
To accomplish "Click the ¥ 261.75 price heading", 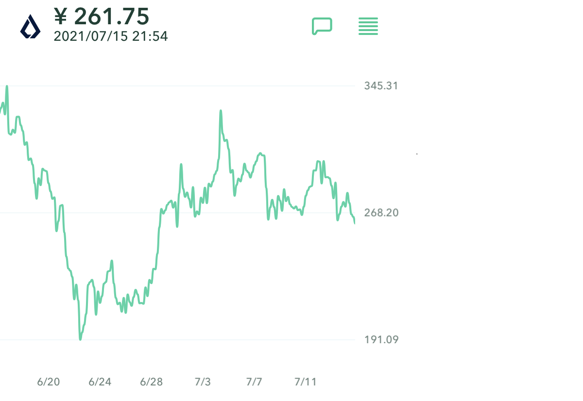I will tap(102, 16).
